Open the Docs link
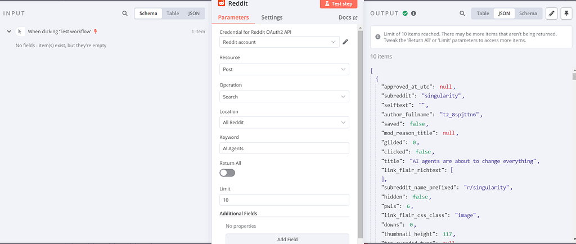 tap(348, 18)
